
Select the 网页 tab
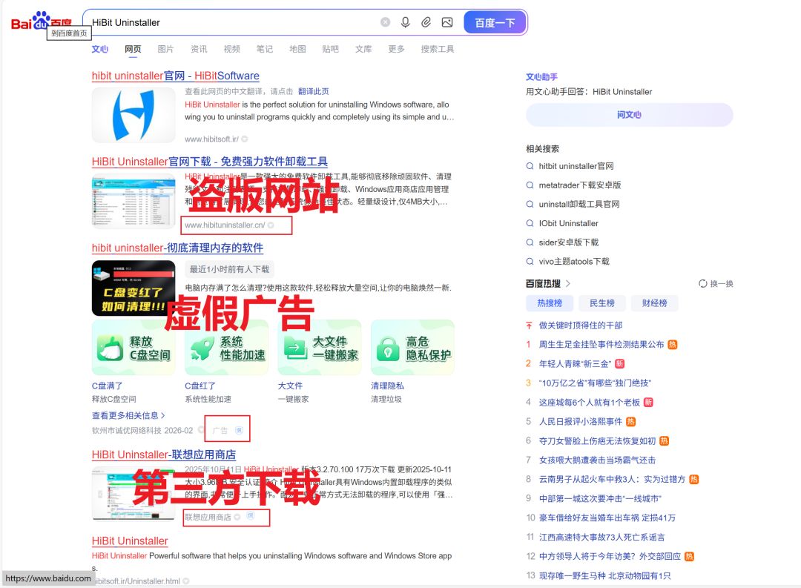pyautogui.click(x=133, y=49)
